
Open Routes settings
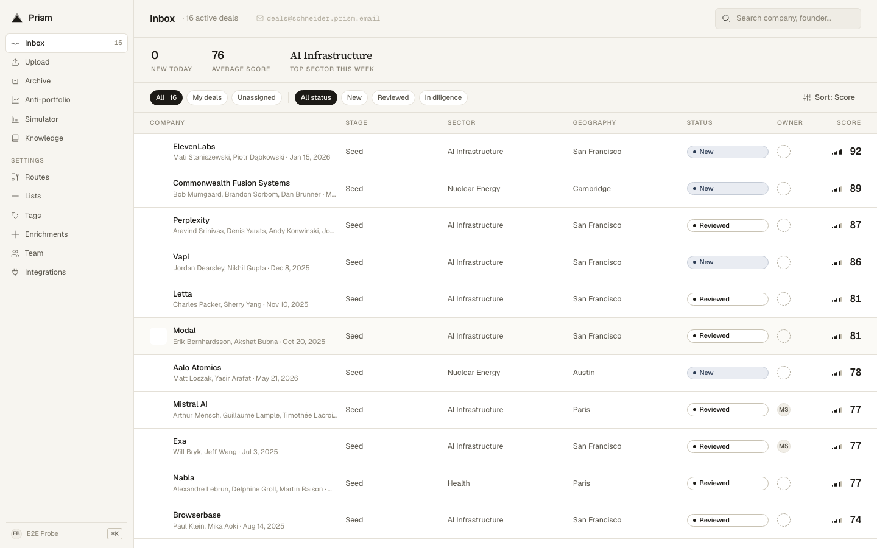point(66,177)
